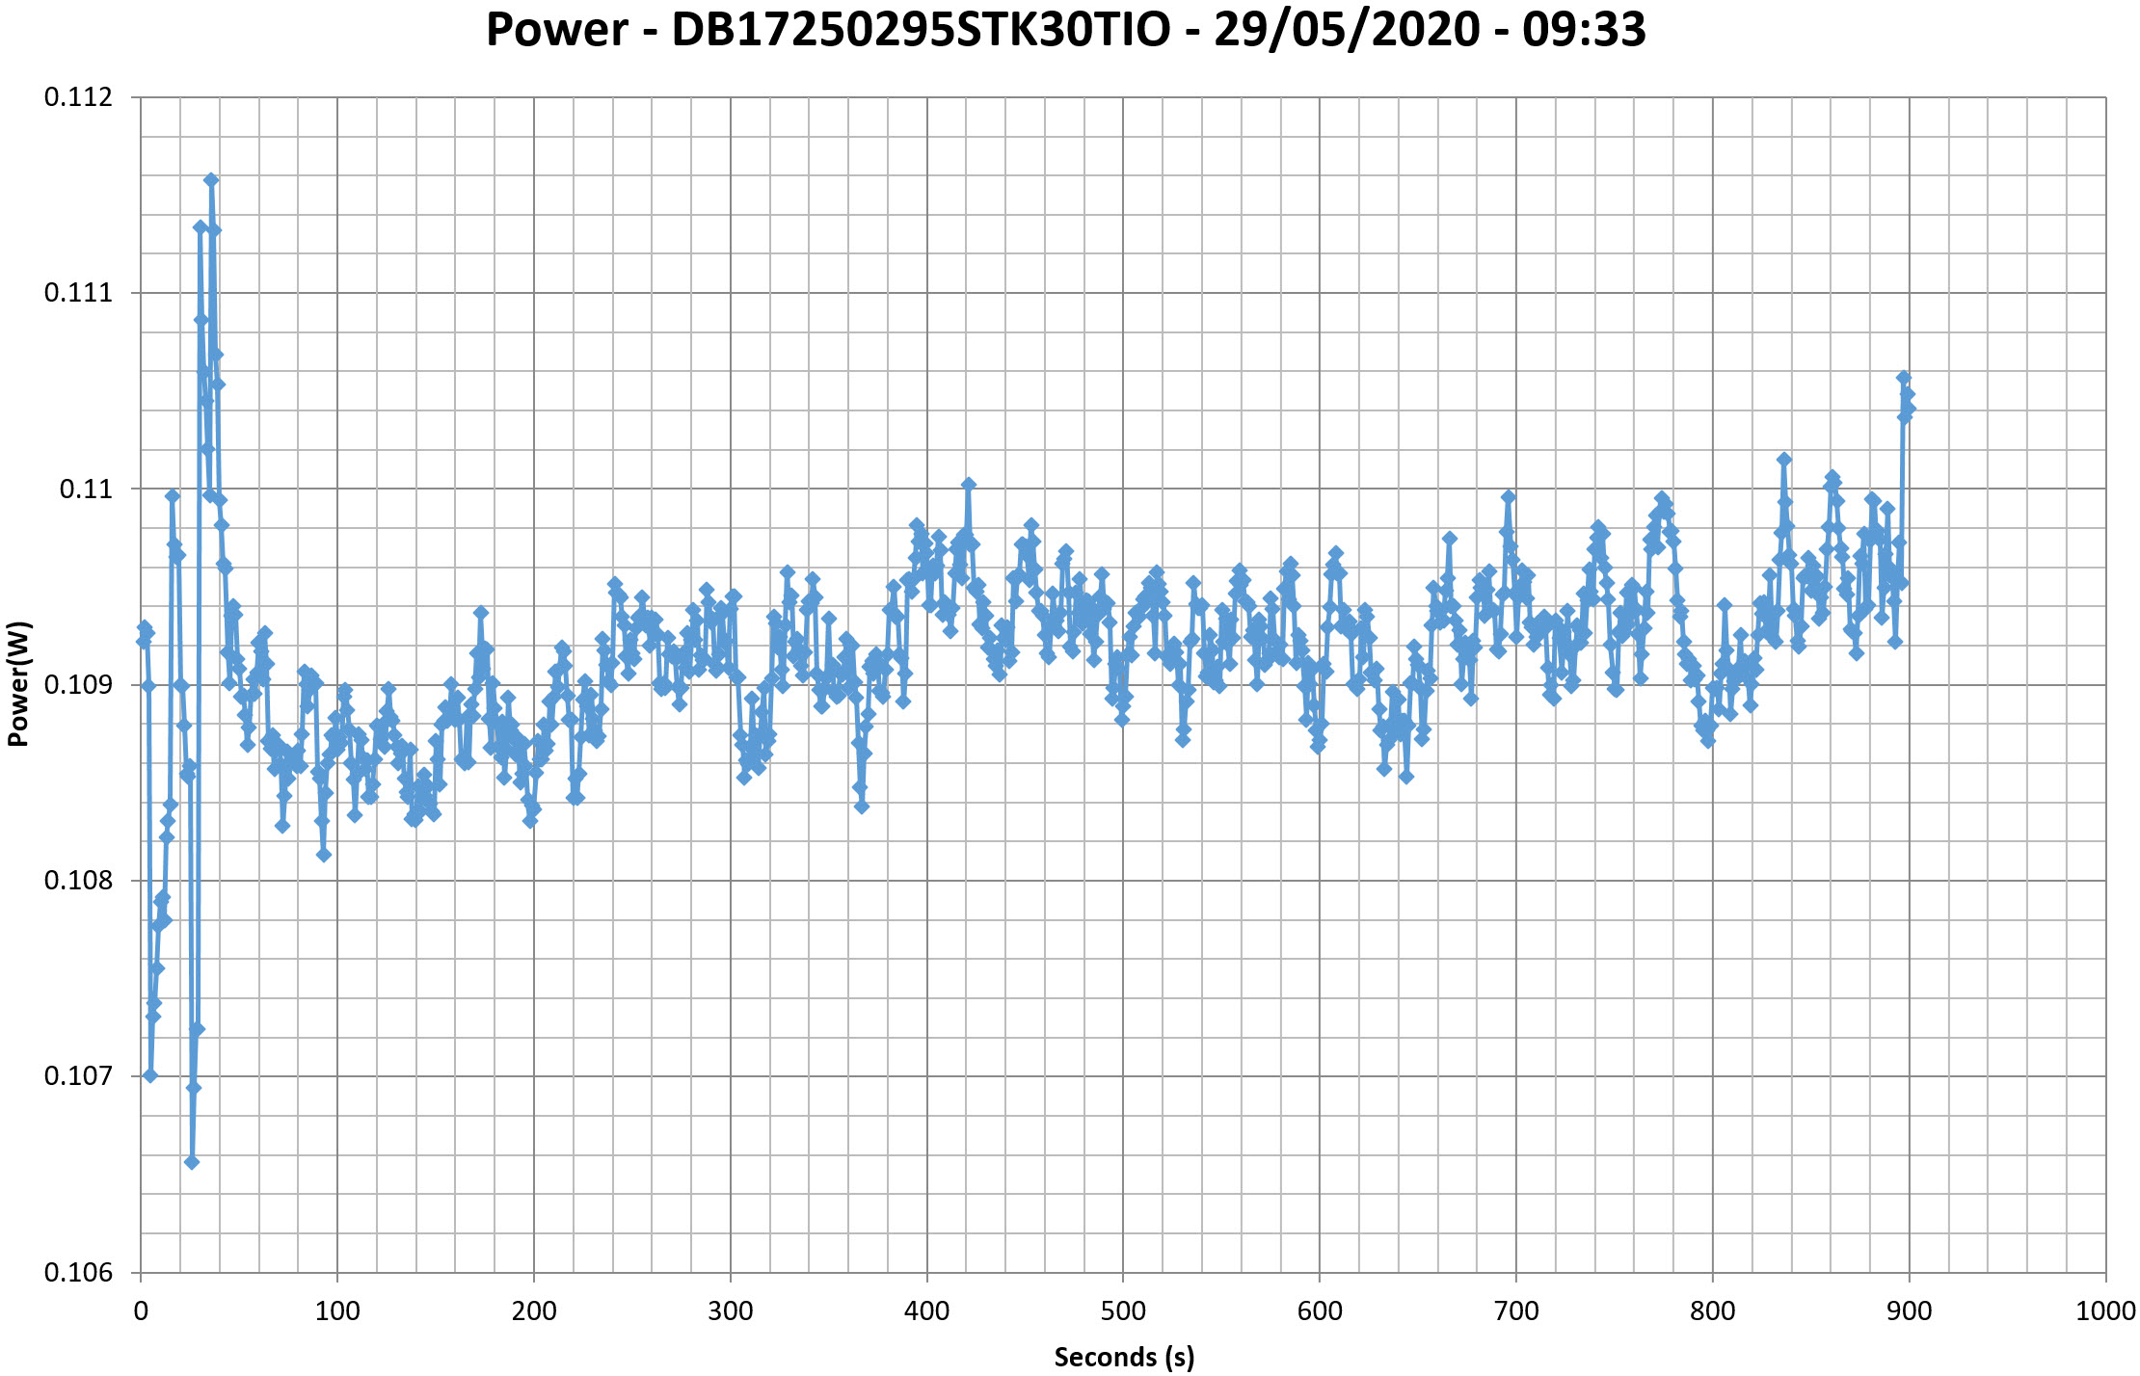Image resolution: width=2140 pixels, height=1376 pixels.
Task: Click the 0.111 y-axis label
Action: [x=78, y=293]
